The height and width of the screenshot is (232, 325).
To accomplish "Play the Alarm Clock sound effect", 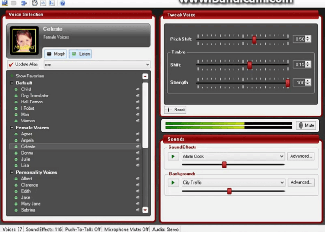I will 173,156.
